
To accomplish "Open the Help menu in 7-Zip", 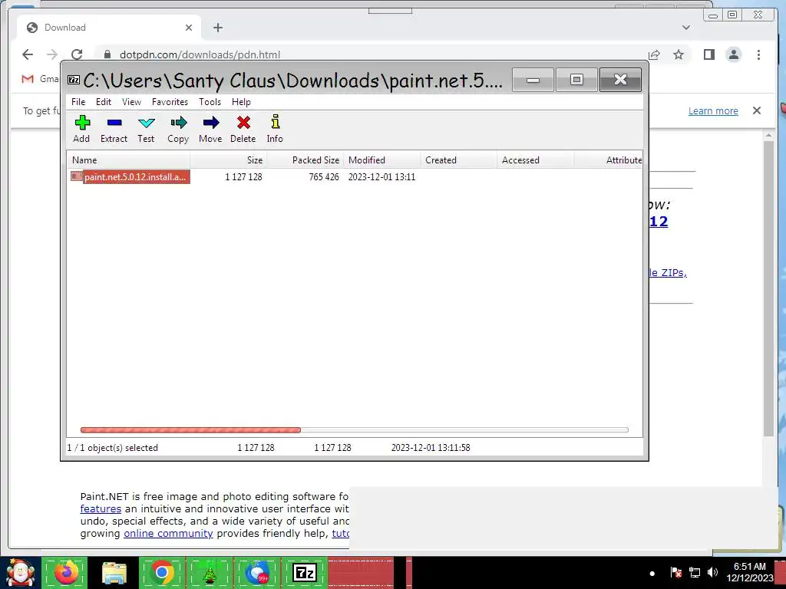I will pyautogui.click(x=240, y=102).
